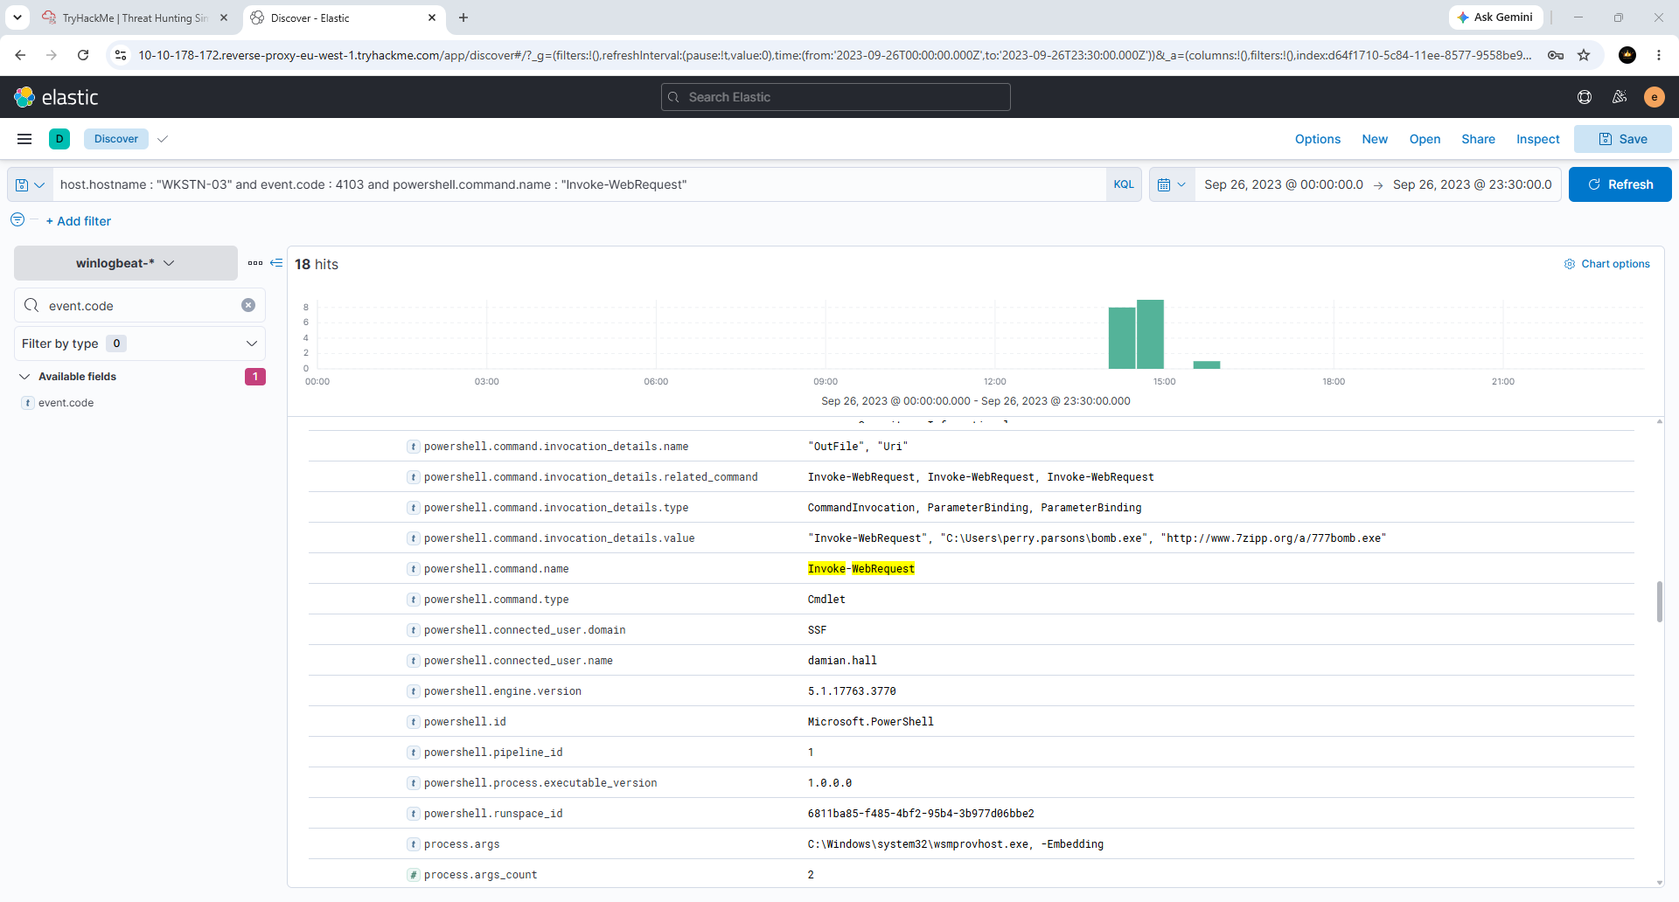Select the event.code field in sidebar
1679x902 pixels.
(66, 403)
